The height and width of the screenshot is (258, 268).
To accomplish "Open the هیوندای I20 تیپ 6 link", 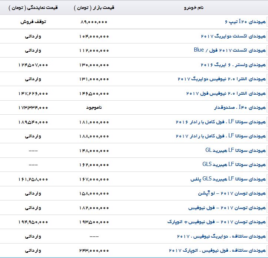I will 245,22.
